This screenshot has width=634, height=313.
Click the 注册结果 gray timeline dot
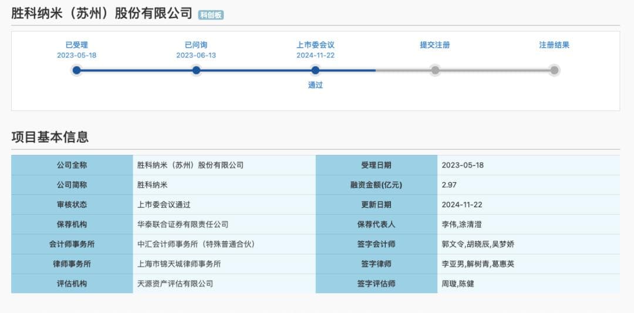[x=554, y=70]
